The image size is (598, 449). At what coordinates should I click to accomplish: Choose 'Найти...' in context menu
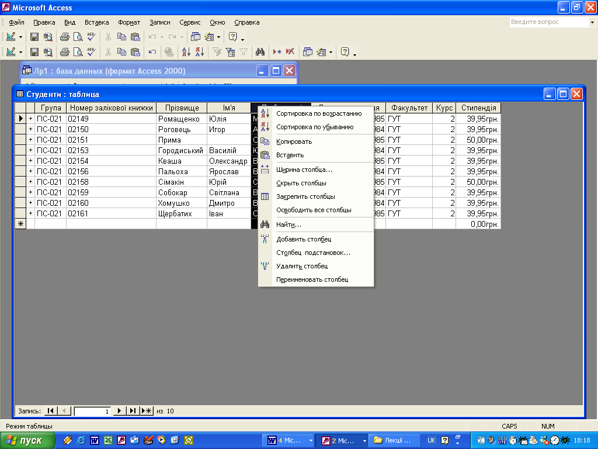[316, 224]
